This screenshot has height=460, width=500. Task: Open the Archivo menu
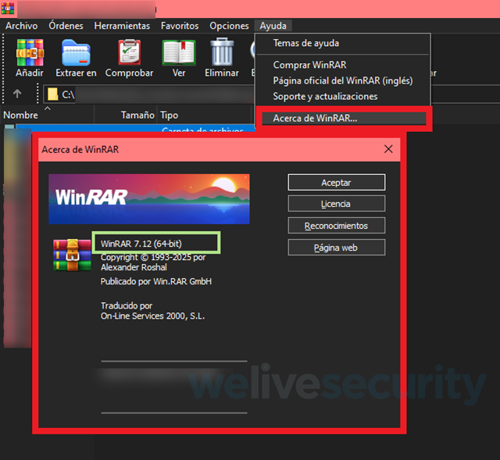point(21,26)
